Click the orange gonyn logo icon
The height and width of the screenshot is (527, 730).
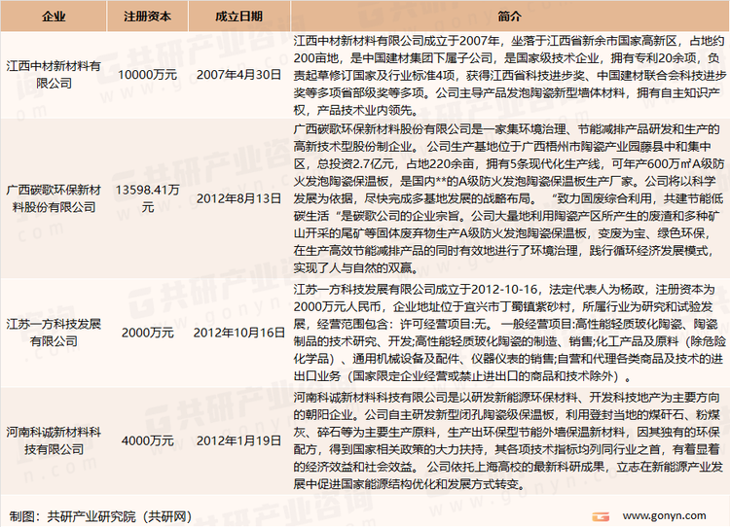tap(601, 516)
